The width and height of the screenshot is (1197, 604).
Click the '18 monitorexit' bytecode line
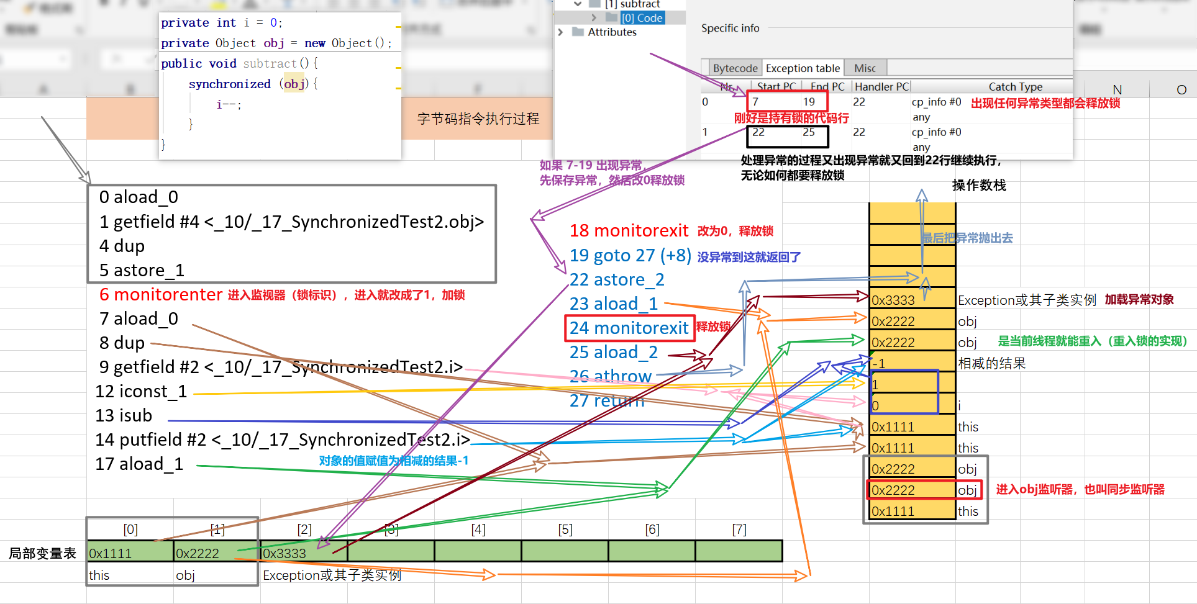tap(629, 230)
